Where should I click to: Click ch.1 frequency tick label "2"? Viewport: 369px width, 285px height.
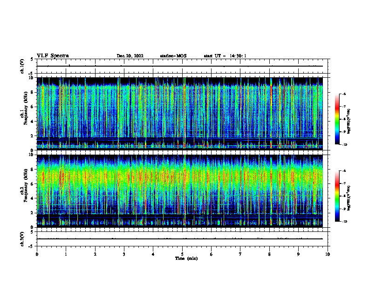33,136
